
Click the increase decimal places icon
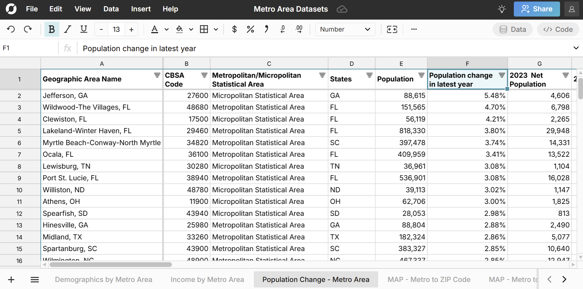pos(299,29)
